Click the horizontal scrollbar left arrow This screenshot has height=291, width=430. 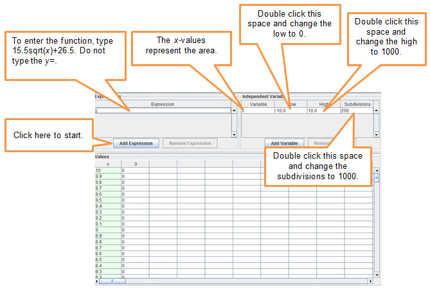pyautogui.click(x=96, y=281)
